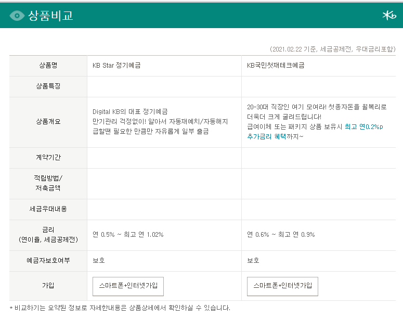Click 보호 value under KB Star 정기예금

(x=99, y=260)
